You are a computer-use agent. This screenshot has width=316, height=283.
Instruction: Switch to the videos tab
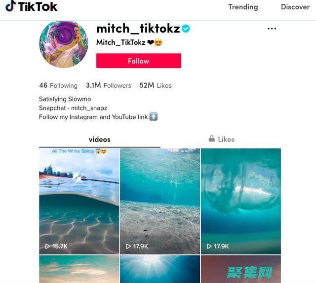click(x=100, y=140)
